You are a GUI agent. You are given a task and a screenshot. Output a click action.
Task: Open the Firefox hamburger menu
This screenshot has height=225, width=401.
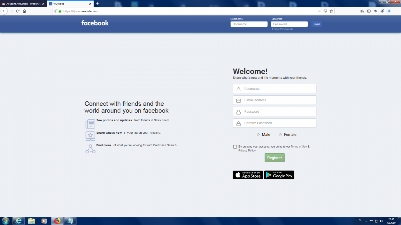click(x=396, y=11)
